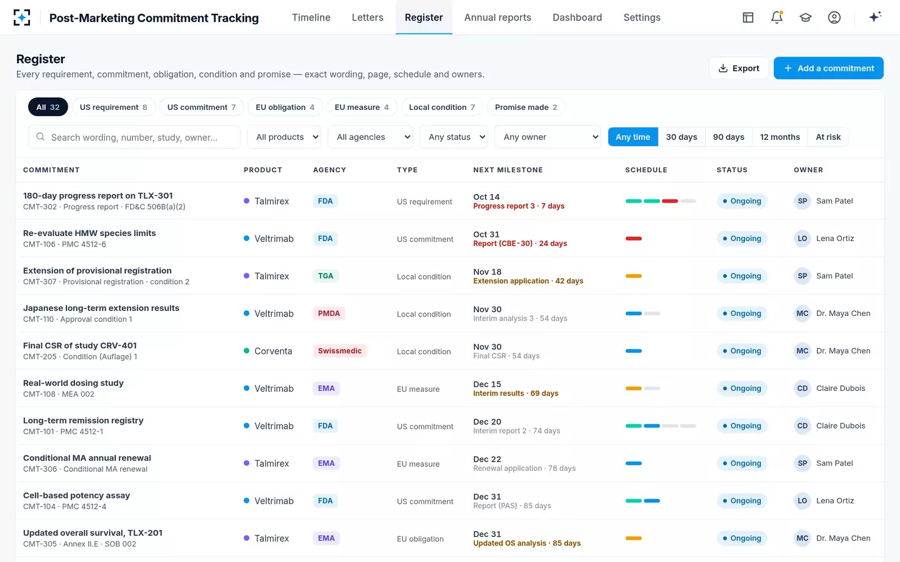Screen dimensions: 900x562
Task: Open notifications bell
Action: 777,17
